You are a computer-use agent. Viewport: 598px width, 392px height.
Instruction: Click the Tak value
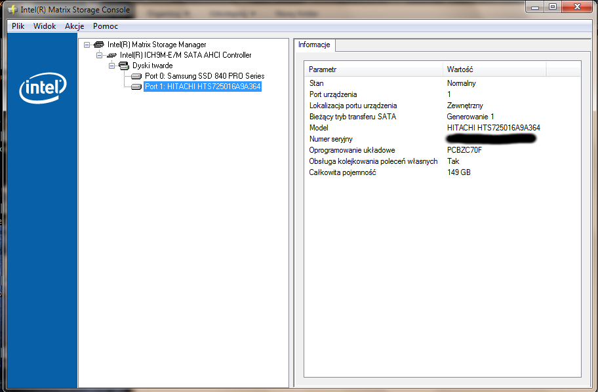pos(453,161)
